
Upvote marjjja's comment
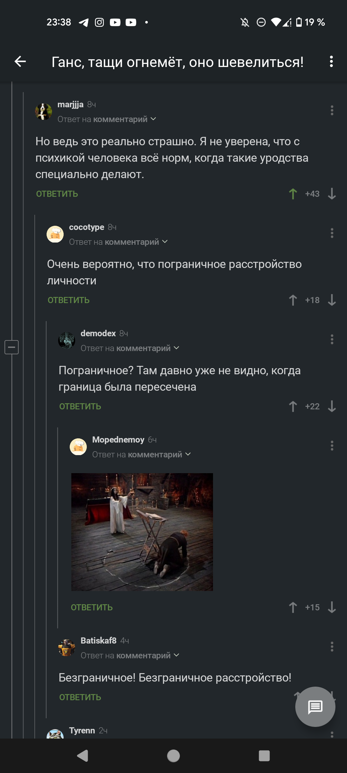(x=293, y=194)
